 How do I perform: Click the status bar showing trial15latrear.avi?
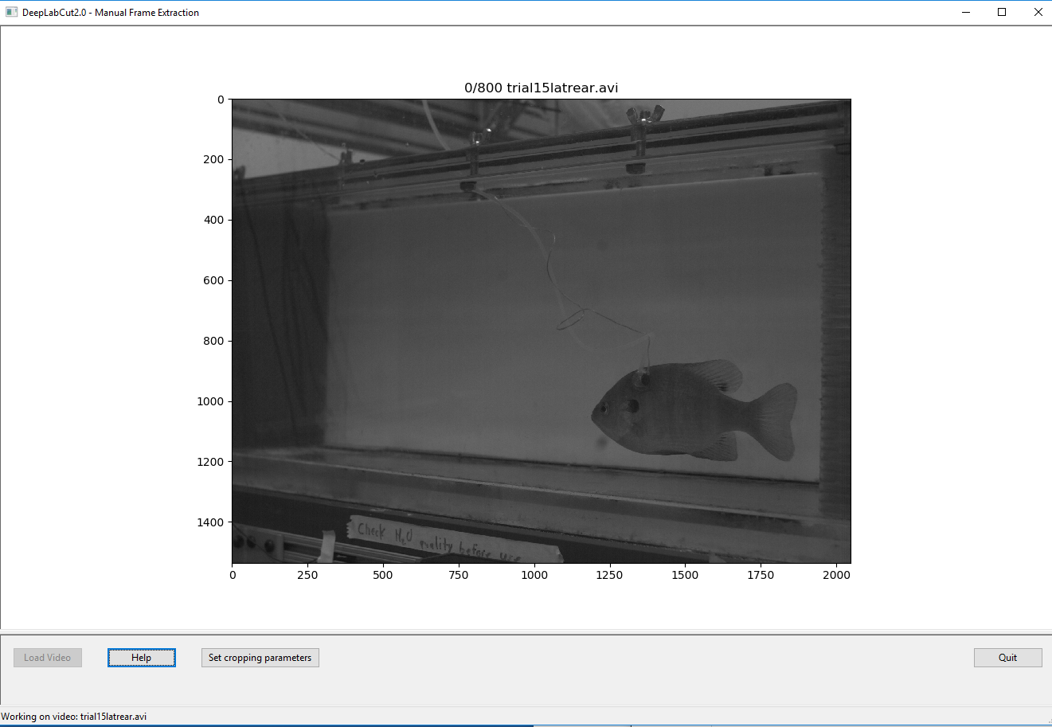point(76,716)
